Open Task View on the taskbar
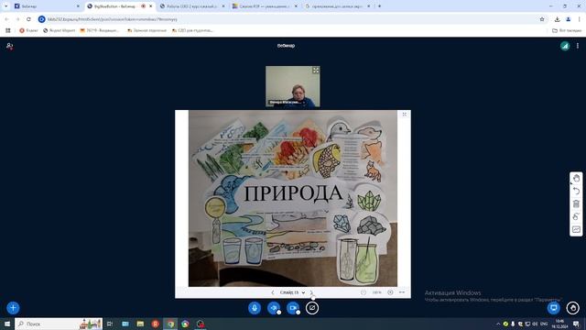Image resolution: width=586 pixels, height=330 pixels. pyautogui.click(x=110, y=324)
